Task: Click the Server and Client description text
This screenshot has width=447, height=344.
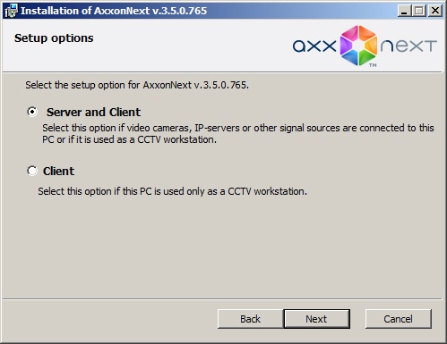Action: click(x=238, y=134)
